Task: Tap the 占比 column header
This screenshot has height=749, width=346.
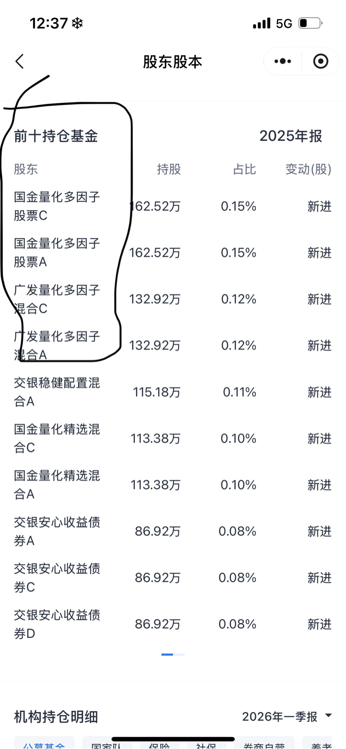Action: click(244, 169)
